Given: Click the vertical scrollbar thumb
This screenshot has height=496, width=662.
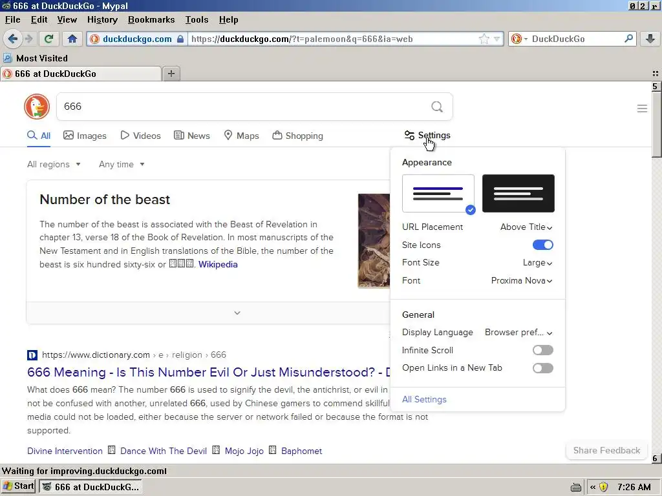Looking at the screenshot, I should [656, 125].
